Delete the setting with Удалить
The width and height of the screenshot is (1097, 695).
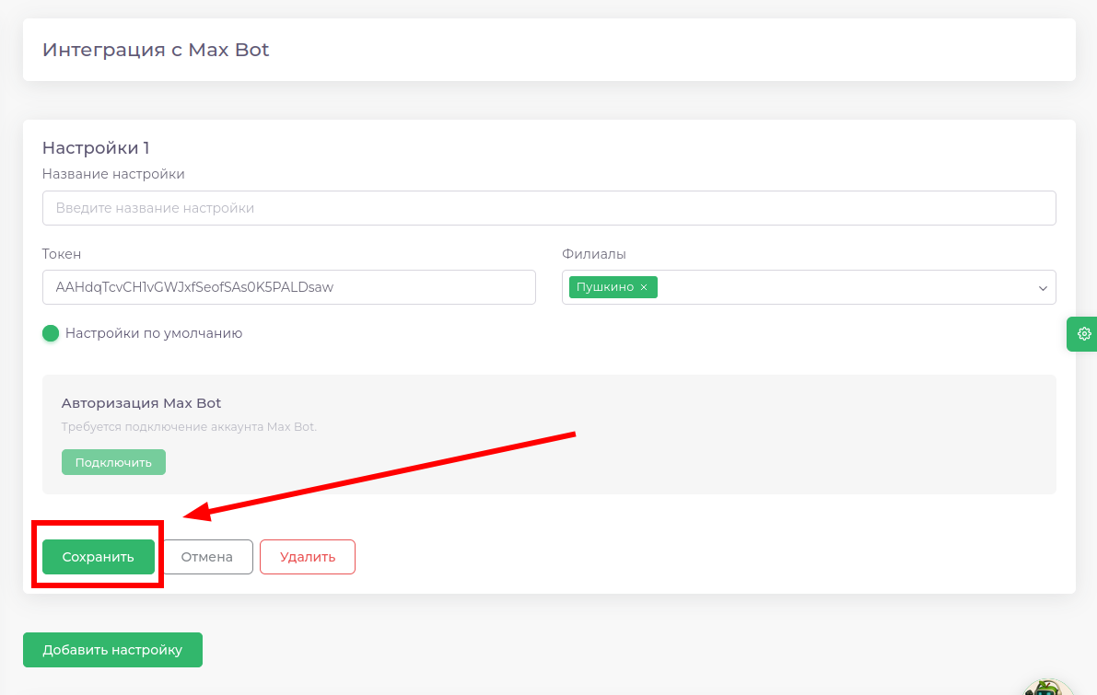pos(307,557)
